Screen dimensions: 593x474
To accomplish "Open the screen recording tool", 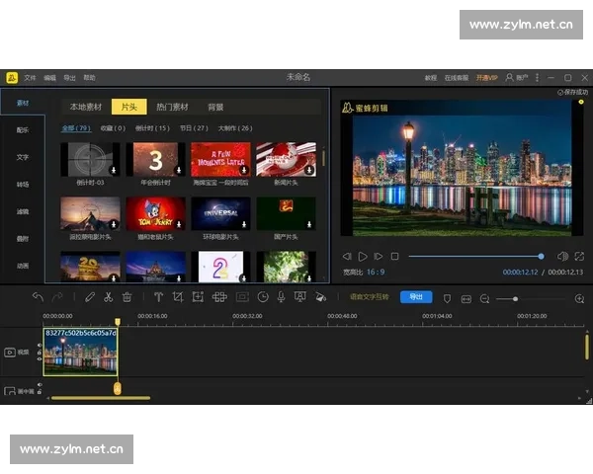I will tap(300, 297).
